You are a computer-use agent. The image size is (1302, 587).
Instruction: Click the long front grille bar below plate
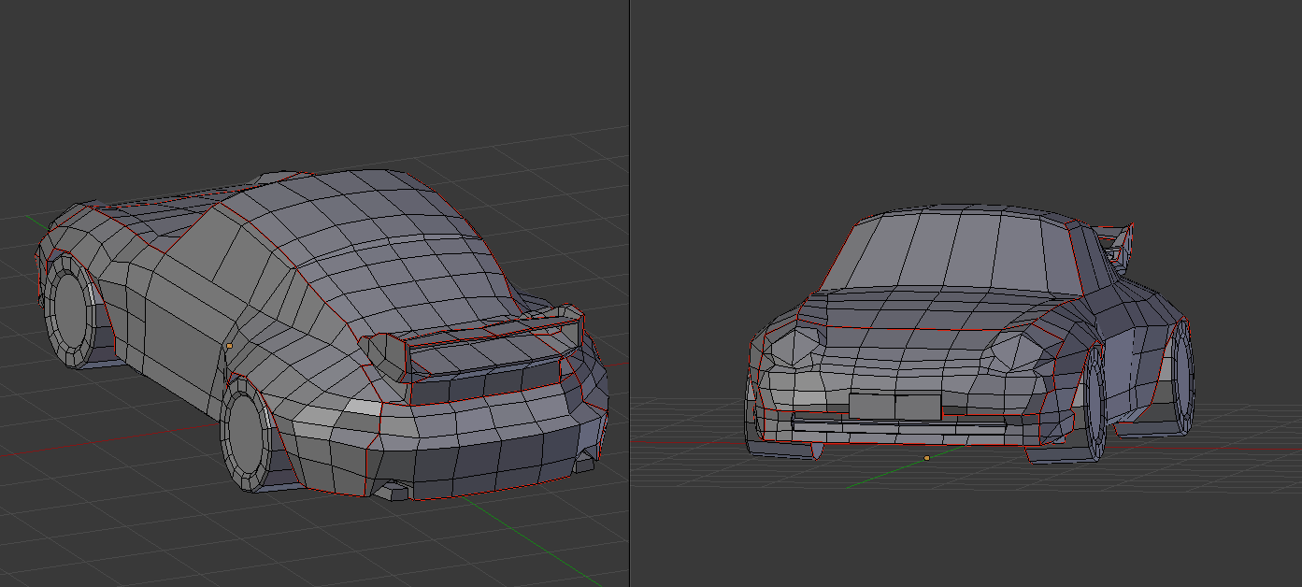click(897, 424)
